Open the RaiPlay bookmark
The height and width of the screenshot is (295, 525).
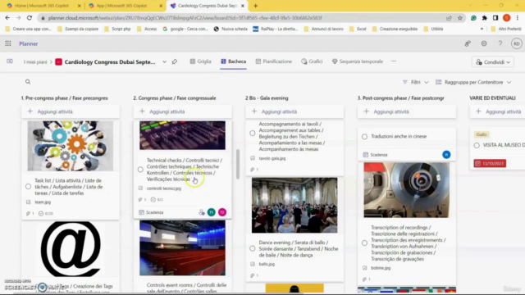(276, 29)
